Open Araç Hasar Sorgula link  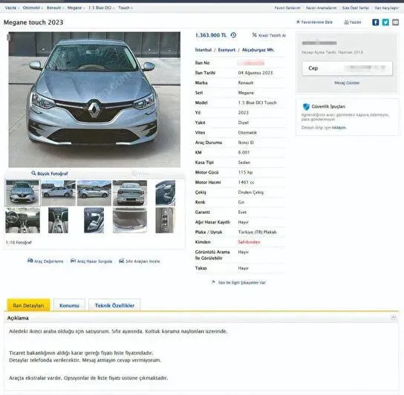click(x=91, y=261)
